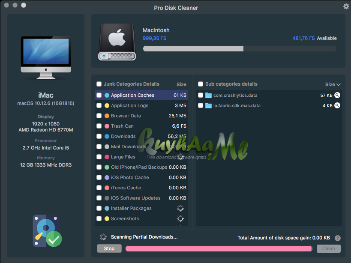Click the iMac computer image
Screen dimensions: 351x263
pos(46,57)
